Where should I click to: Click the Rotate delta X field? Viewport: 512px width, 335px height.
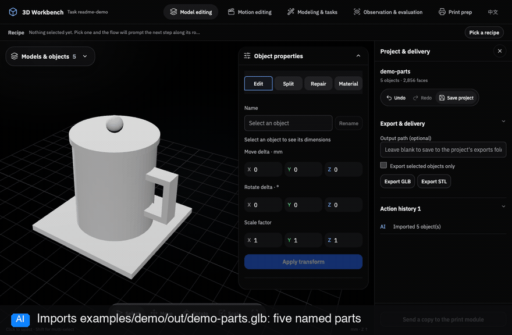pos(263,205)
